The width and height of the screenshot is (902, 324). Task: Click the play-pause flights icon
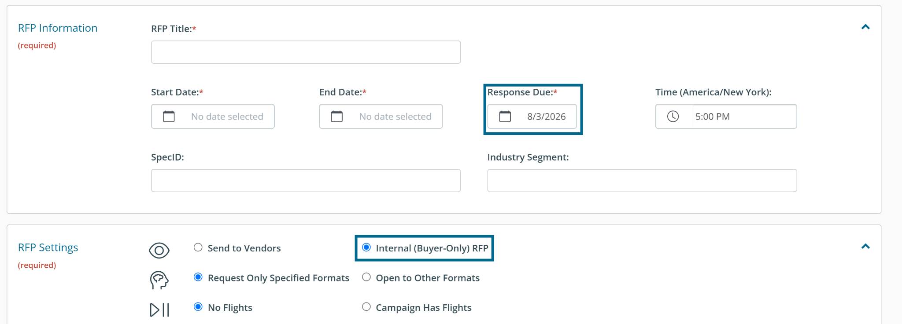click(159, 310)
